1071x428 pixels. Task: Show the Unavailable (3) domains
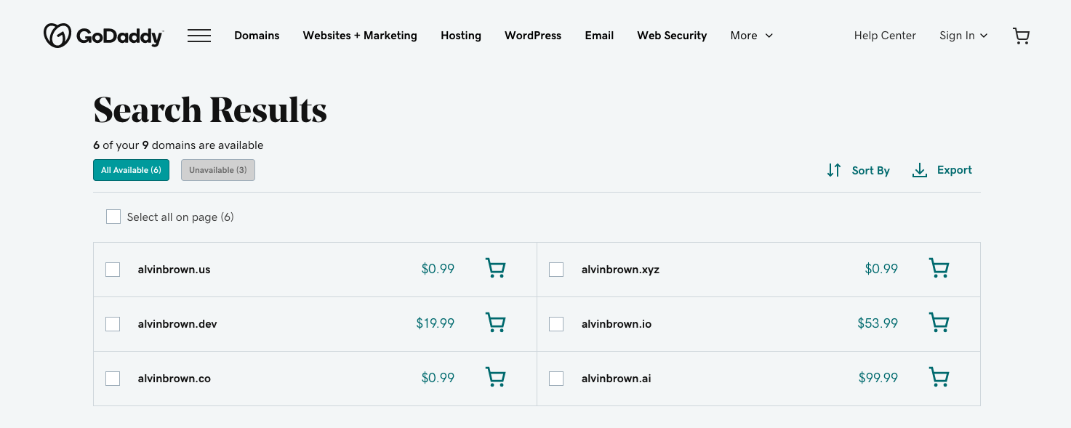pos(217,170)
